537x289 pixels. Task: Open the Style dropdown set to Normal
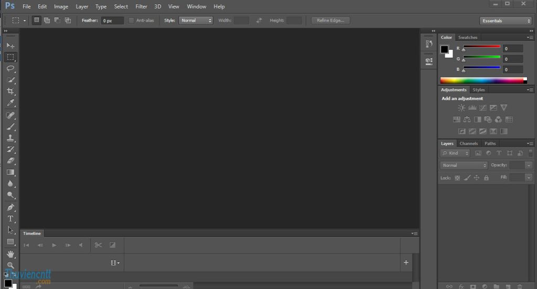(196, 20)
